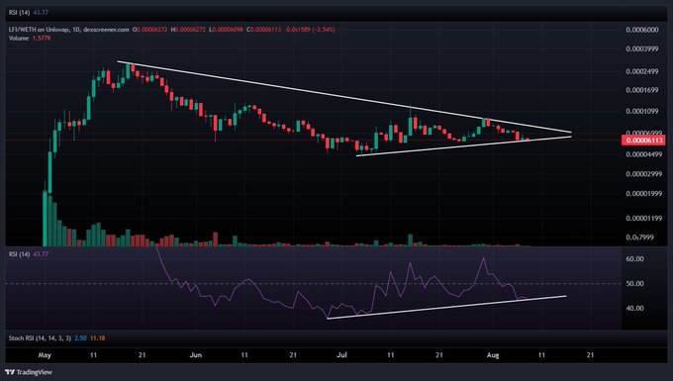Click the Volume 1.577K indicator label

coord(30,39)
